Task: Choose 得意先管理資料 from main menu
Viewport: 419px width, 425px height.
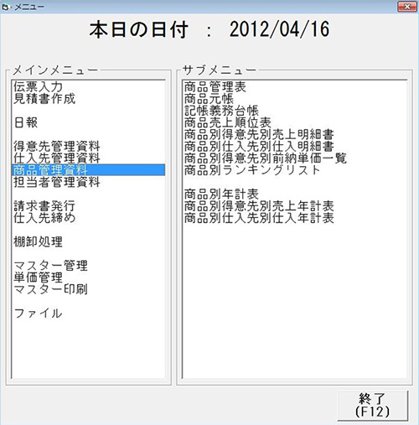Action: [88, 146]
